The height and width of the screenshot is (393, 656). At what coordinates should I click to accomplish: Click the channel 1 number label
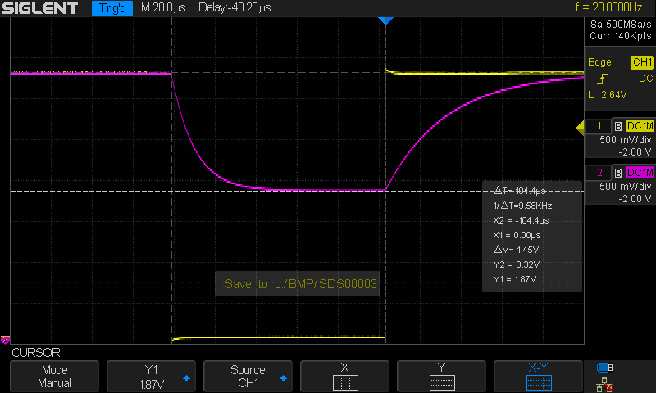pyautogui.click(x=599, y=126)
